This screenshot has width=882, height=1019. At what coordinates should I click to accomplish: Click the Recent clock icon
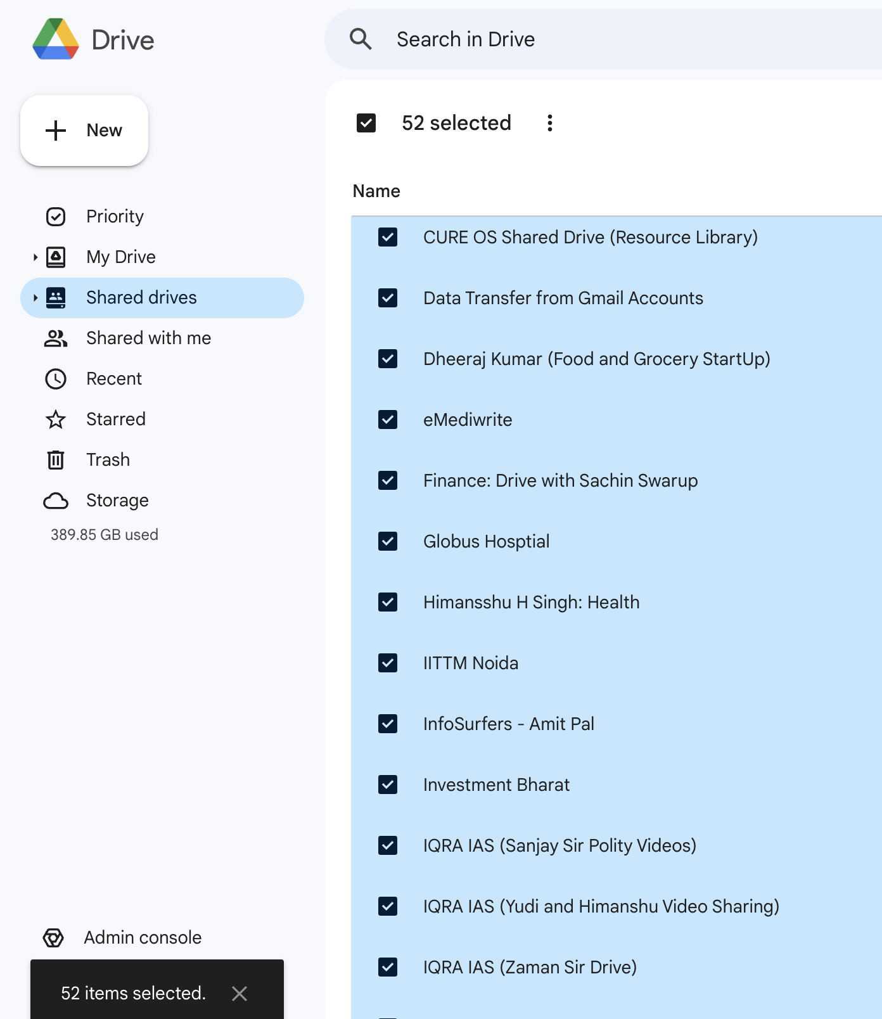(x=56, y=379)
